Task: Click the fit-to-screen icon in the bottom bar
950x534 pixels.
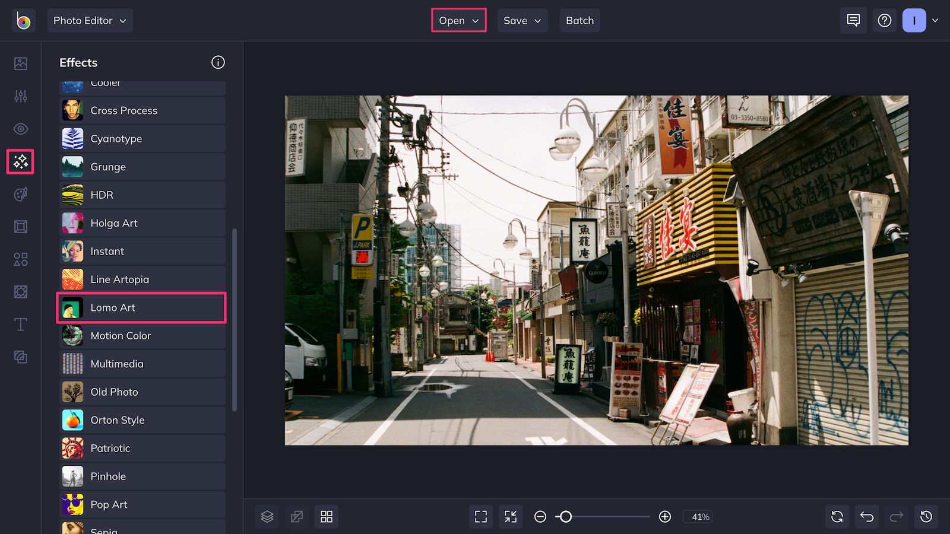Action: pyautogui.click(x=480, y=516)
